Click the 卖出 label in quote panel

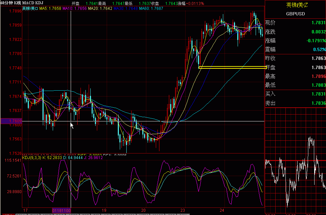tap(270, 103)
